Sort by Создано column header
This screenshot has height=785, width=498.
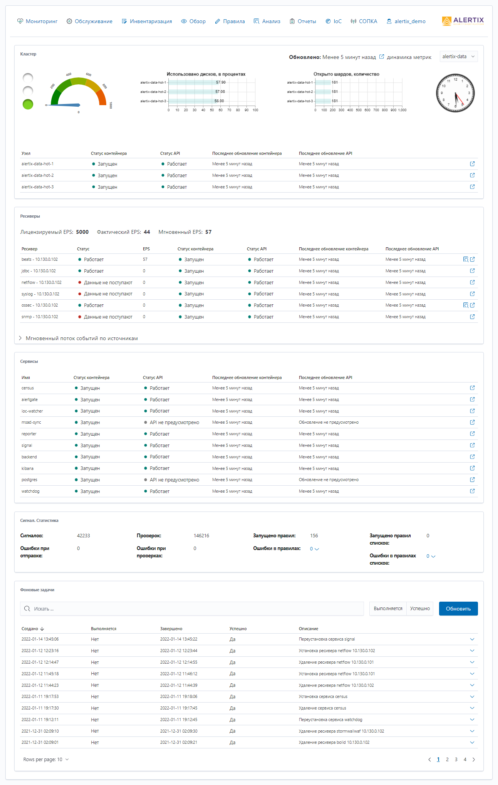33,629
